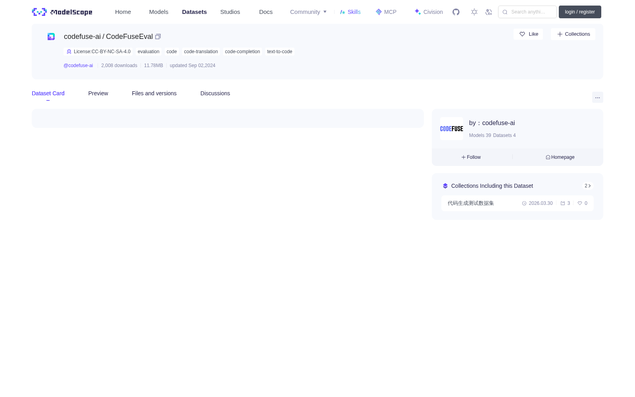Image resolution: width=635 pixels, height=397 pixels.
Task: Click the search magnifier icon
Action: (x=505, y=12)
